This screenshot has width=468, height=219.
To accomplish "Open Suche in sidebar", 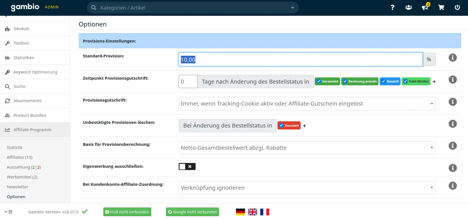I will pos(35,86).
